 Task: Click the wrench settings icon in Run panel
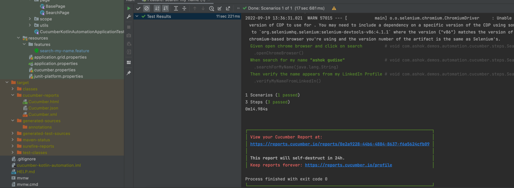(129, 17)
